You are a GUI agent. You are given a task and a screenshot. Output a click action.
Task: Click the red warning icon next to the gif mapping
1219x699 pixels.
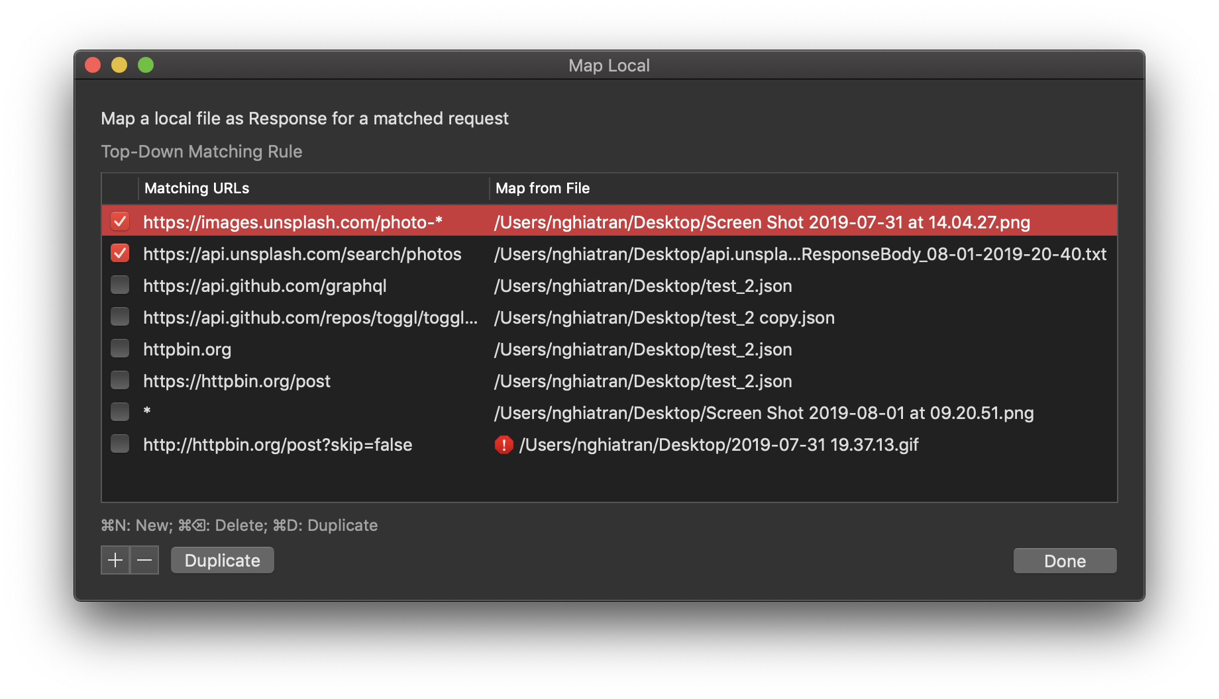click(504, 445)
